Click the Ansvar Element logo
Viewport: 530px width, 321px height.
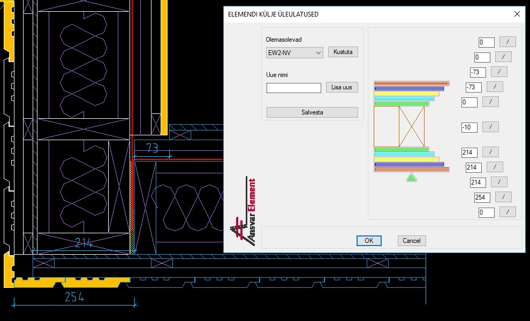coord(243,211)
